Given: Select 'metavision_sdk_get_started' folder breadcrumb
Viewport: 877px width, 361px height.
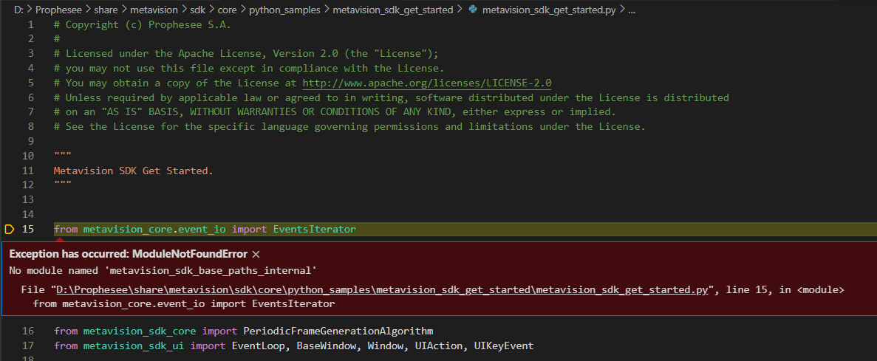Looking at the screenshot, I should 392,10.
